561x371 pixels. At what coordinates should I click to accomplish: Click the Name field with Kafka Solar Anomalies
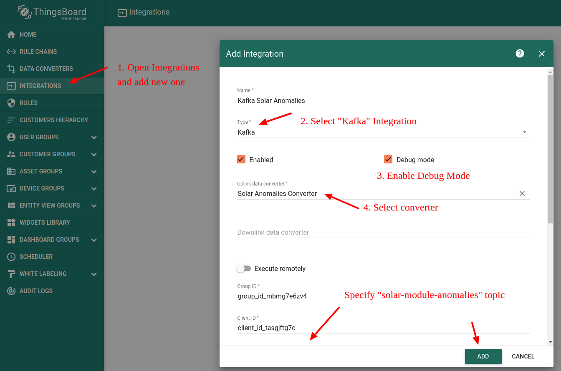383,100
